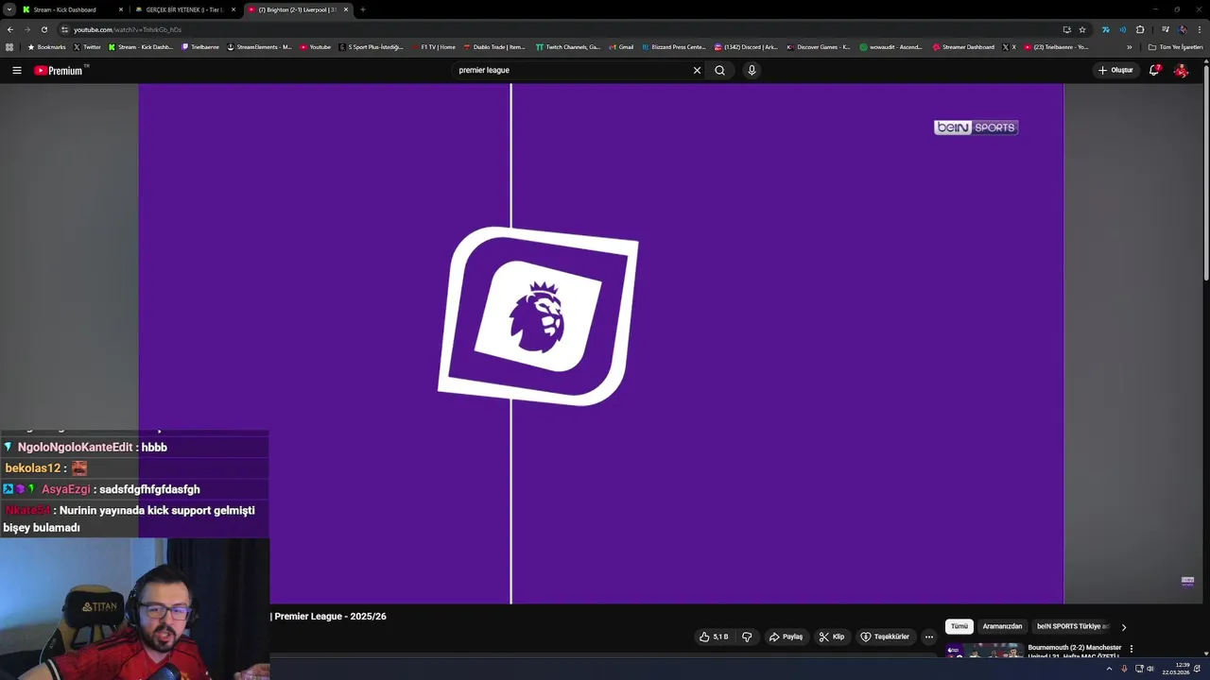Send thanks via Teşekkürler button
Viewport: 1210px width, 680px height.
885,637
